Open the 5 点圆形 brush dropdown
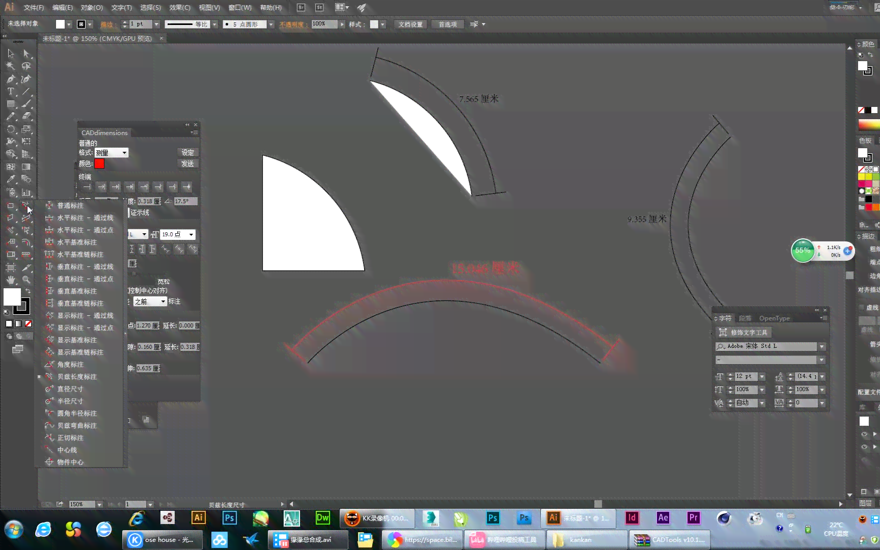880x550 pixels. coord(271,24)
